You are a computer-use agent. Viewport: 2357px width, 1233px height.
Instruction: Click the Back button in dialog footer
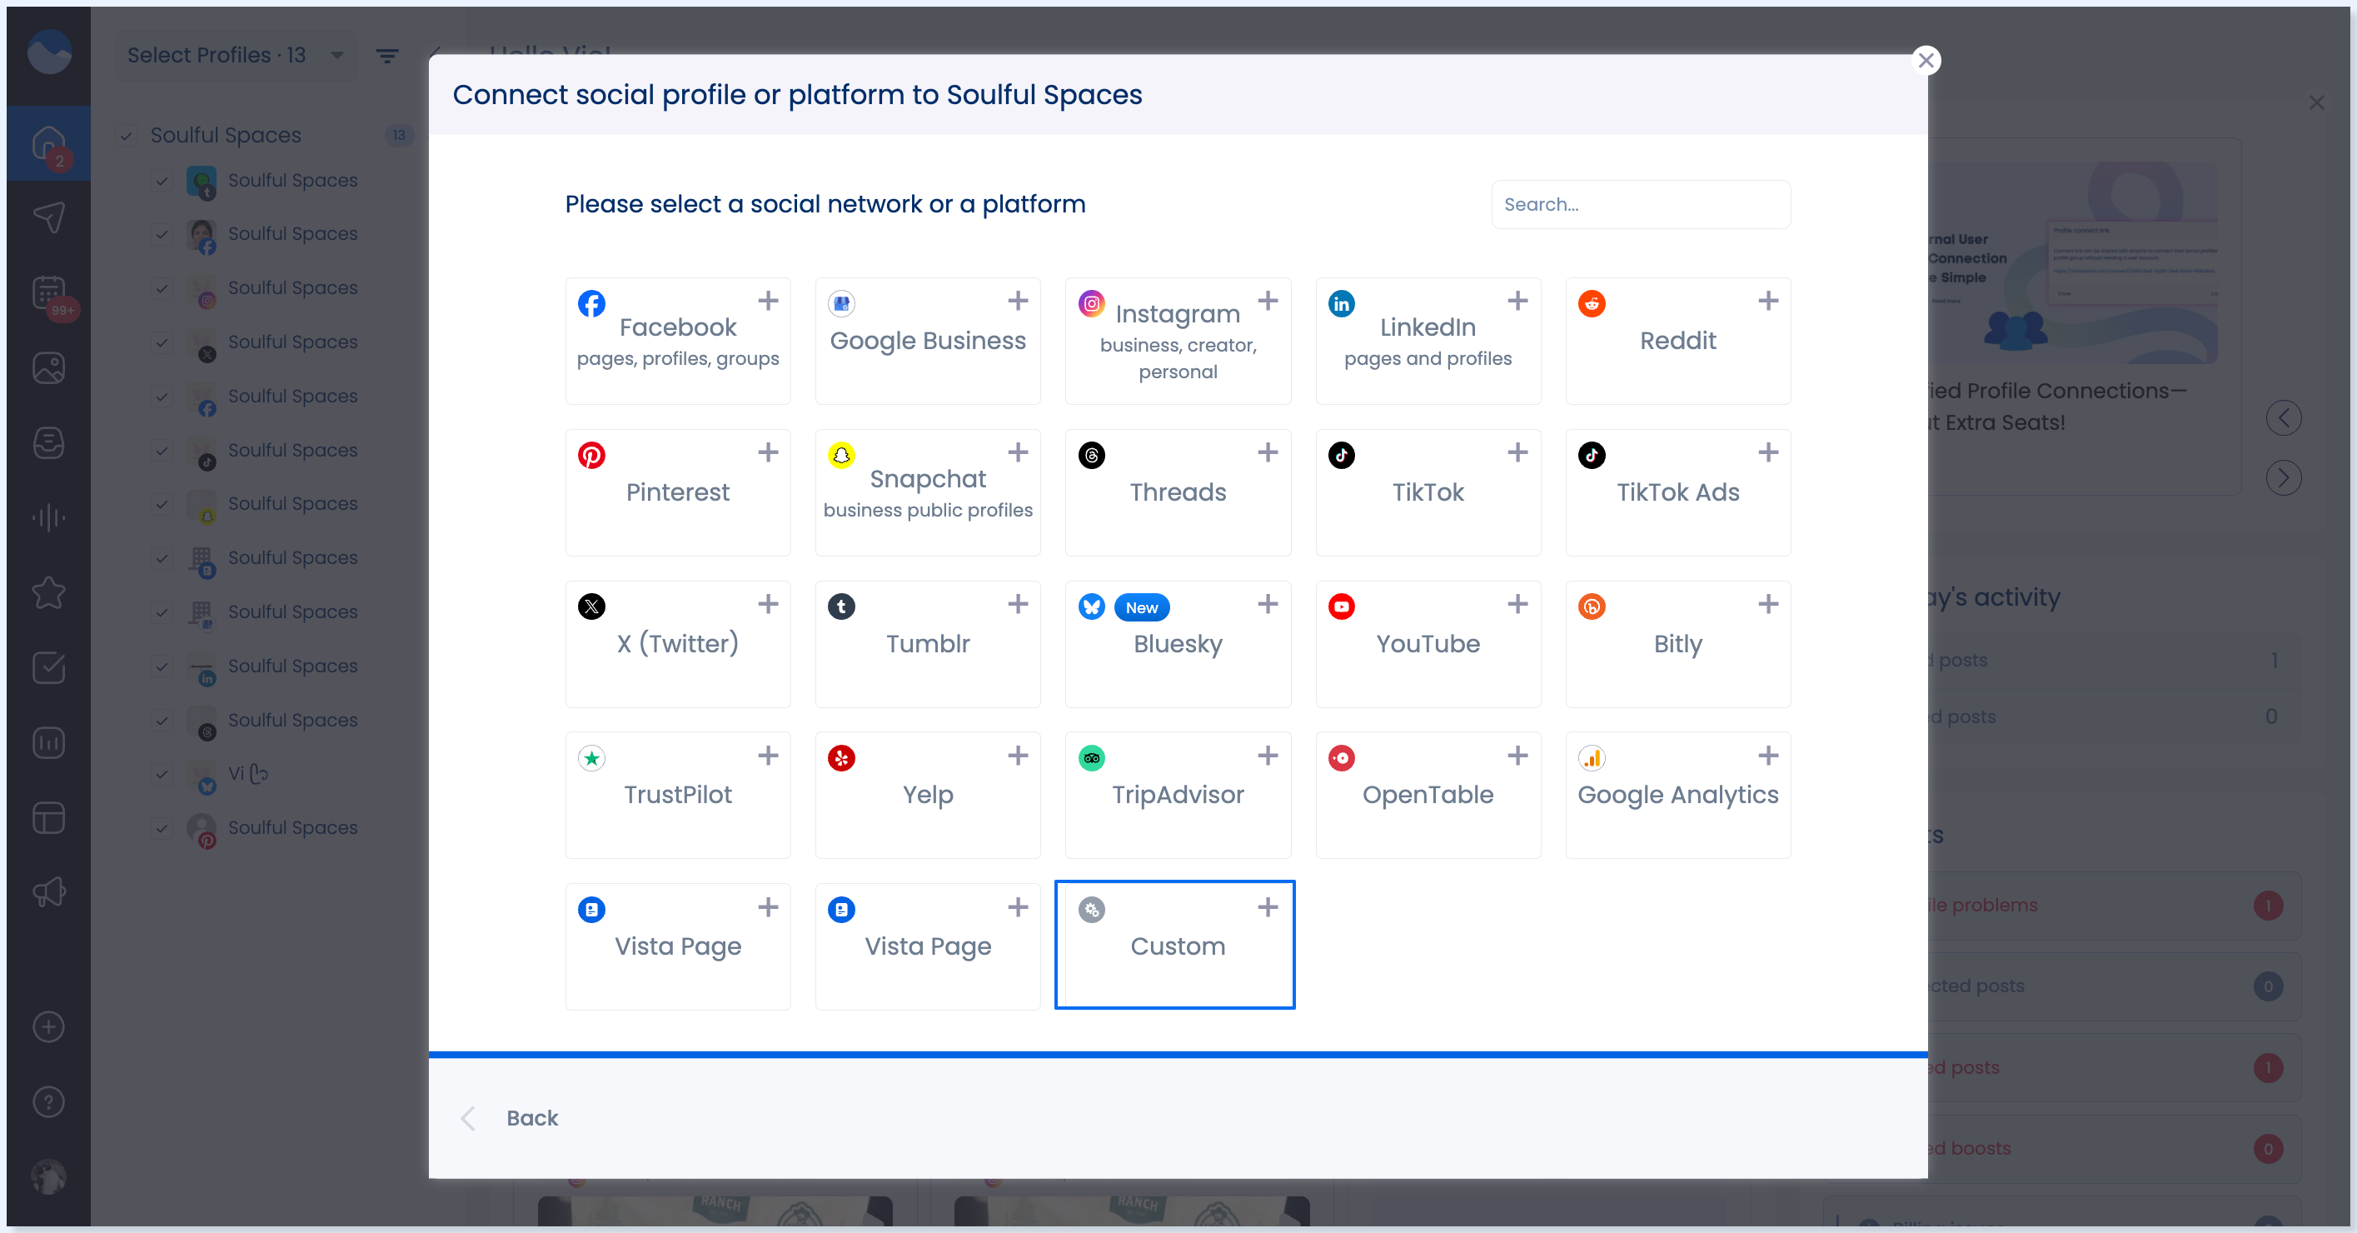(x=531, y=1118)
